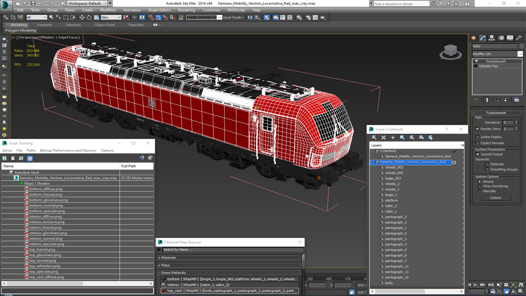The width and height of the screenshot is (526, 296).
Task: Click the Update button
Action: click(495, 198)
